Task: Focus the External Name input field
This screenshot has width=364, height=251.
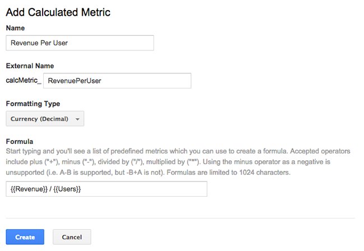Action: 117,81
